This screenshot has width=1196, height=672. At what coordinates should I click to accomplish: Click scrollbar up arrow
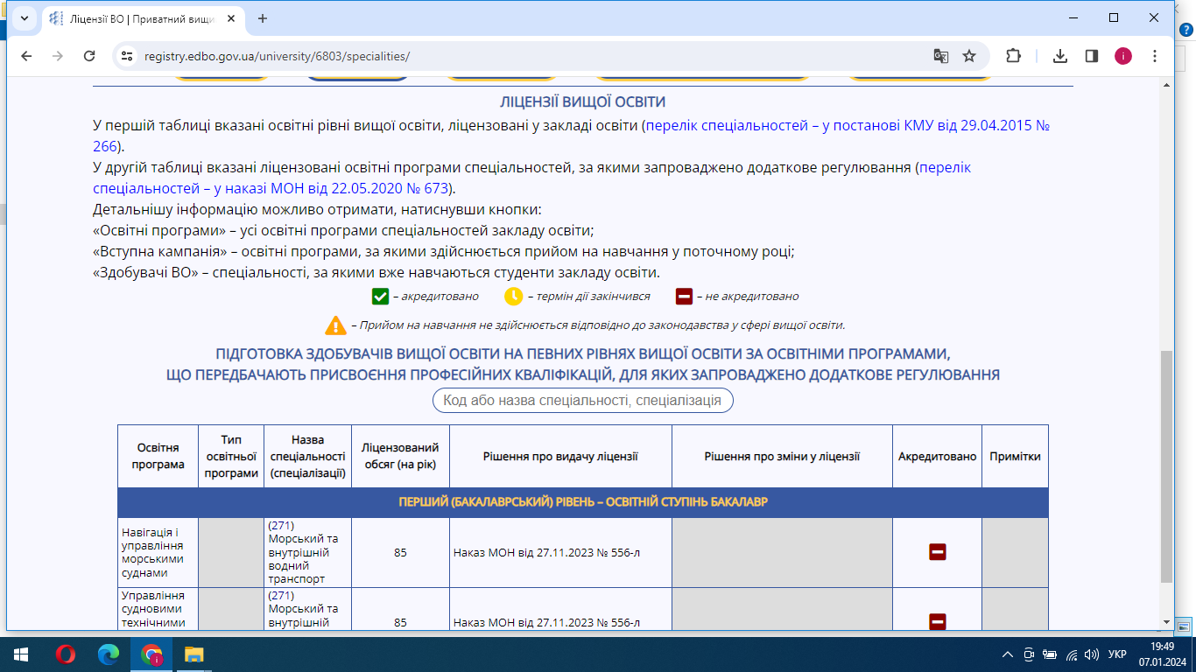coord(1166,83)
